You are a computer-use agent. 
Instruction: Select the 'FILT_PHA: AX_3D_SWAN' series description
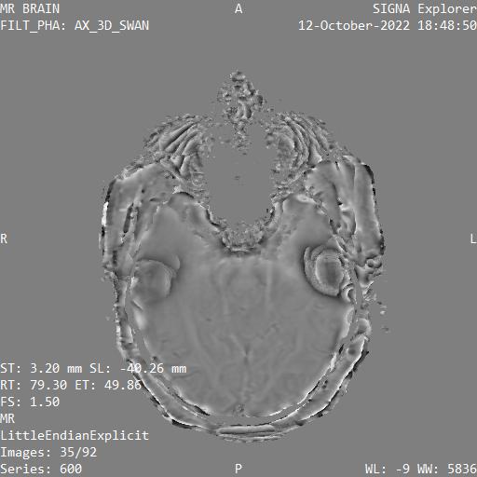75,25
